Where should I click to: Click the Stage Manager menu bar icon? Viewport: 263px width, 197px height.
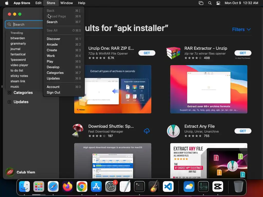point(201,3)
